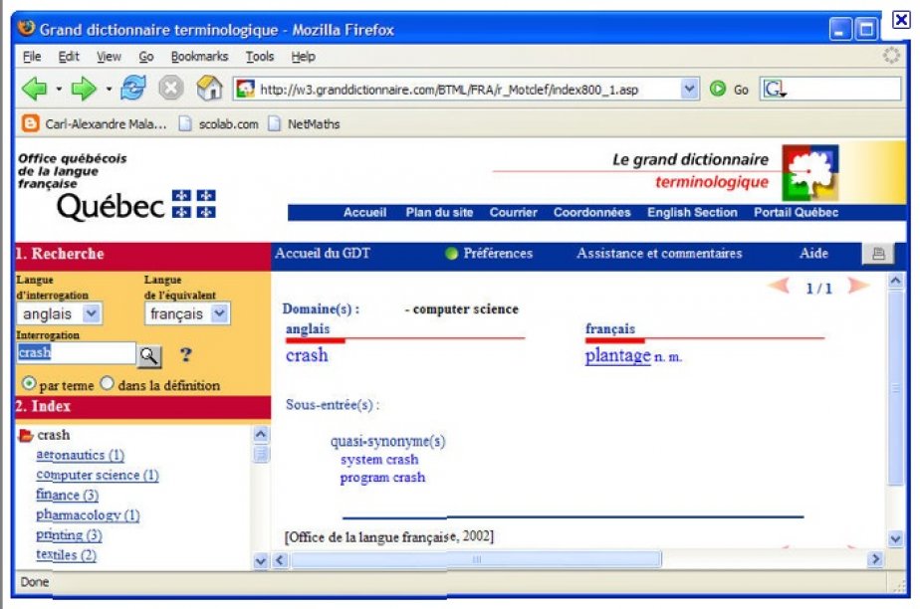This screenshot has height=609, width=920.
Task: Select the 'par terme' radio button
Action: [x=29, y=384]
